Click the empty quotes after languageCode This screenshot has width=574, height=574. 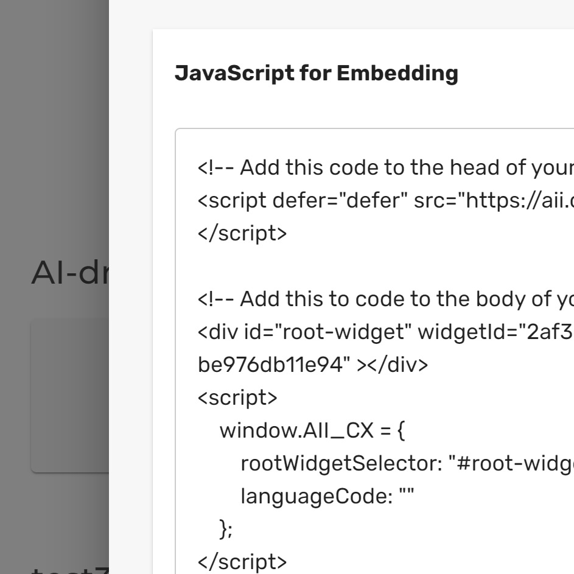pos(406,497)
